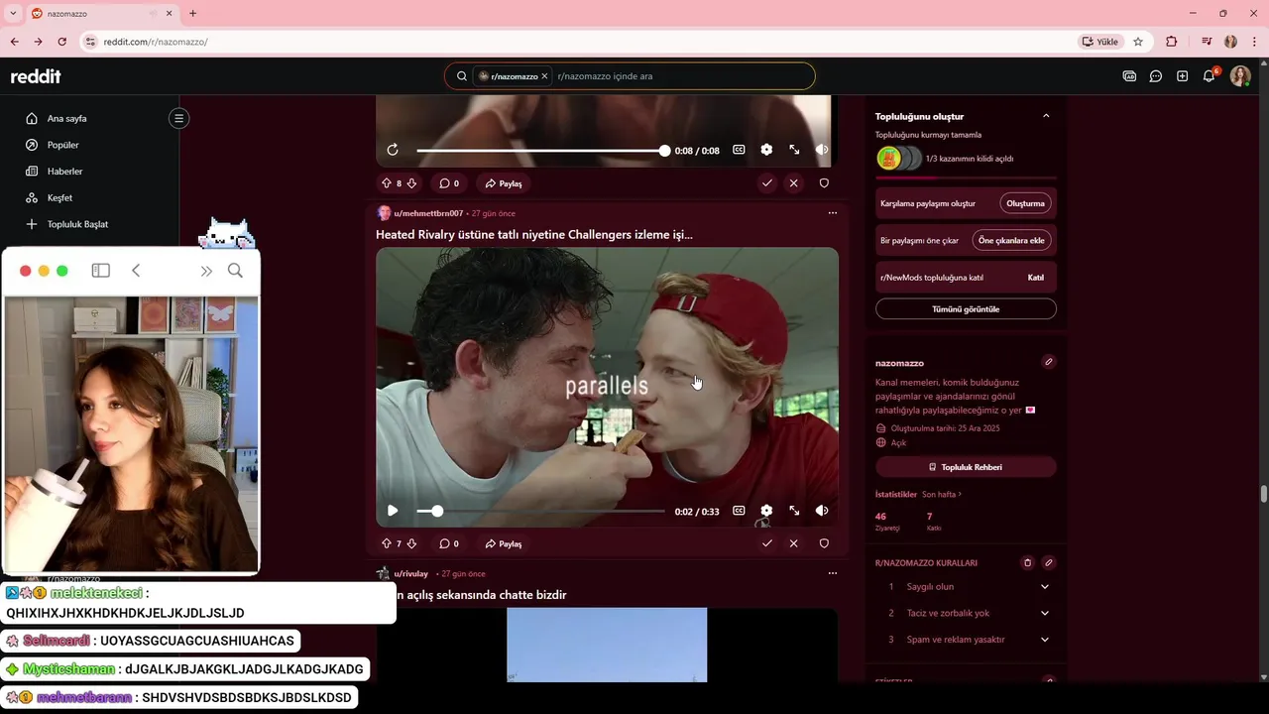
Task: Click the Oluşturma button
Action: pos(1026,203)
